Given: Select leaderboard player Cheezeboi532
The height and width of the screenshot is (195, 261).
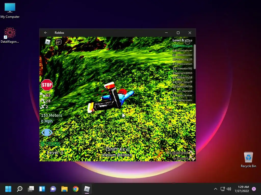Looking at the screenshot, I should (182, 68).
